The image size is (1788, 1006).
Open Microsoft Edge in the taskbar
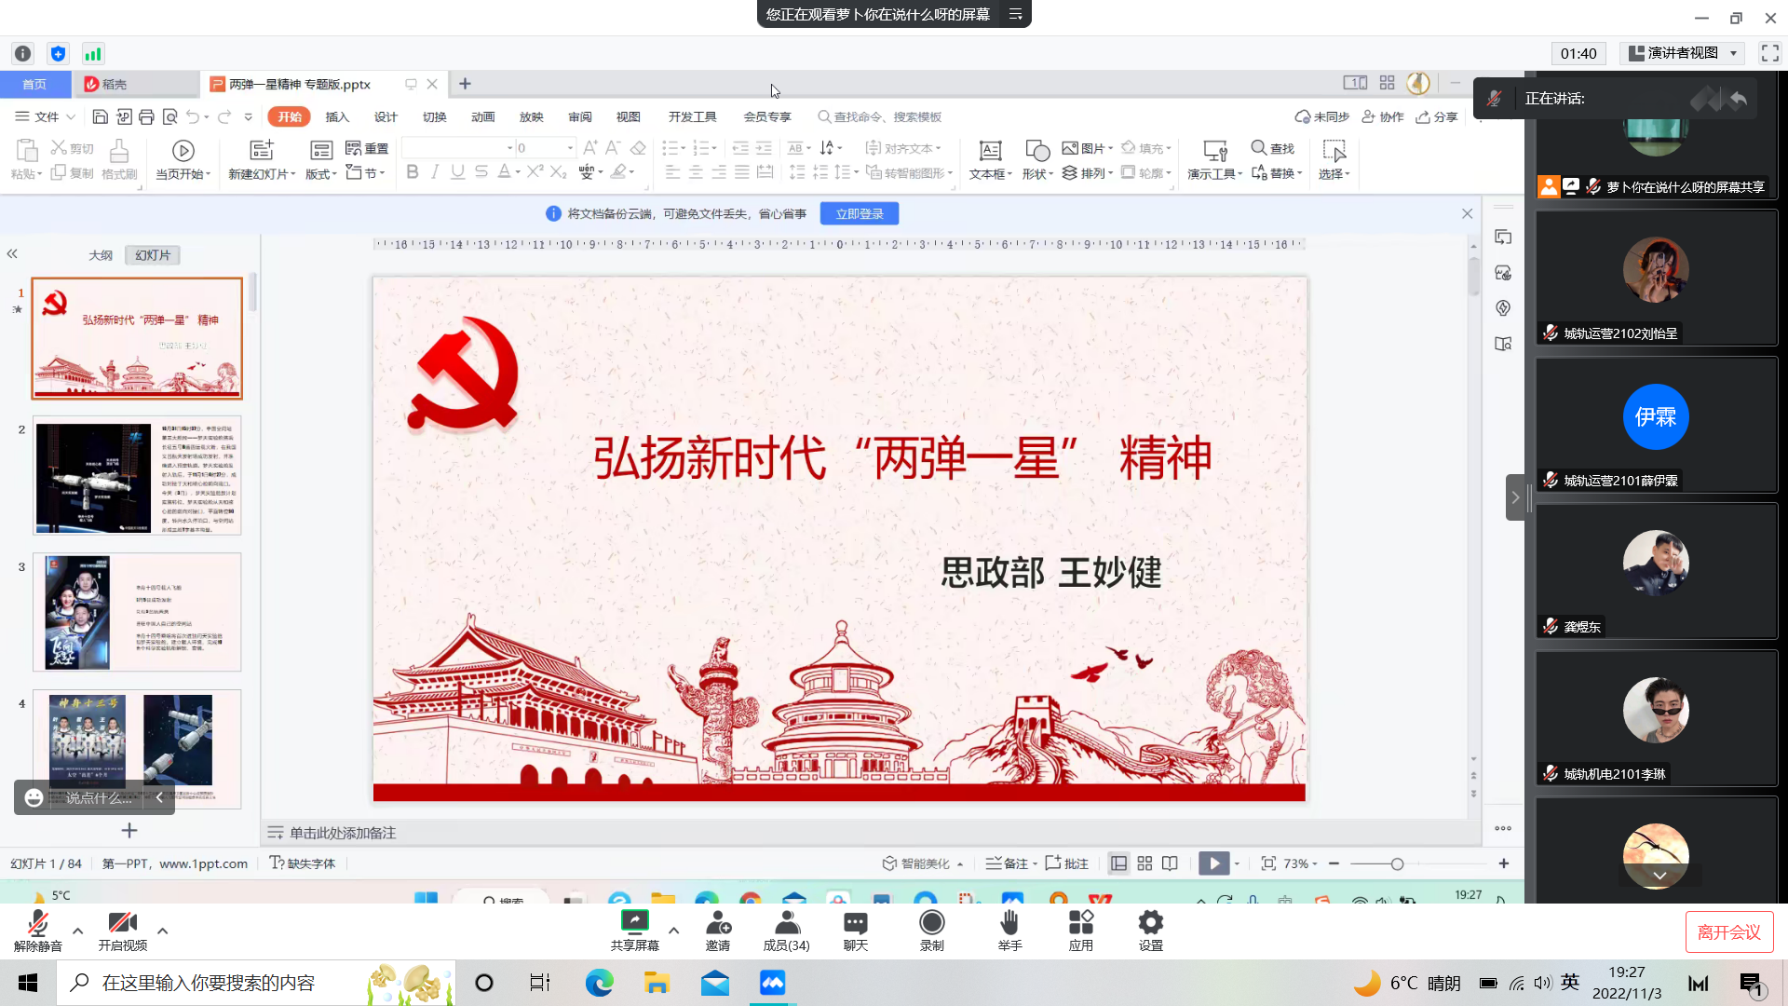tap(599, 983)
